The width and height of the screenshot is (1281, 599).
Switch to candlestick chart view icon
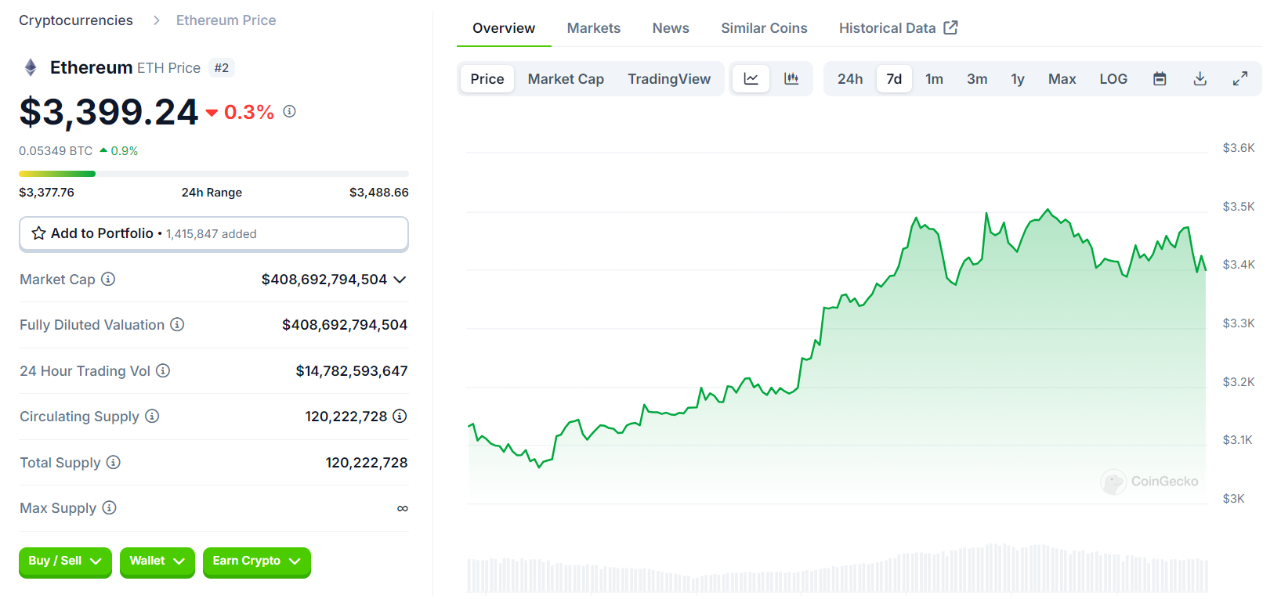point(791,78)
